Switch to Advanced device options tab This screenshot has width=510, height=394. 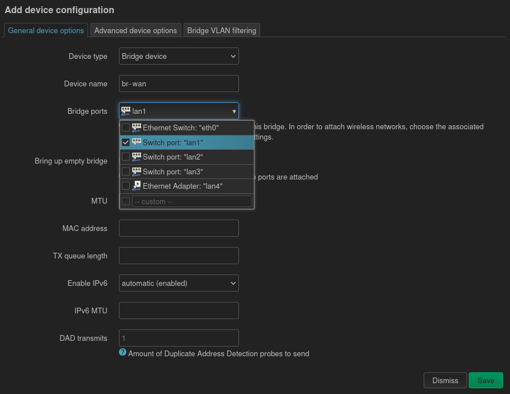click(136, 30)
